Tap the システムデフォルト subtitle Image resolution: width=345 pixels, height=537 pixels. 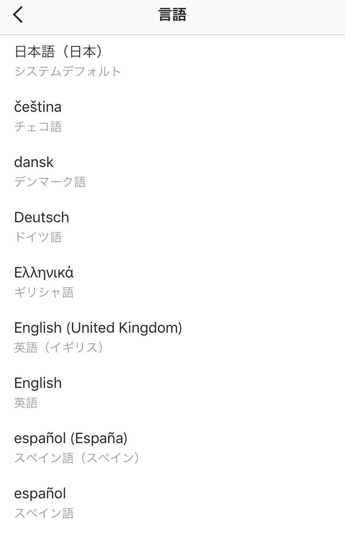[68, 71]
